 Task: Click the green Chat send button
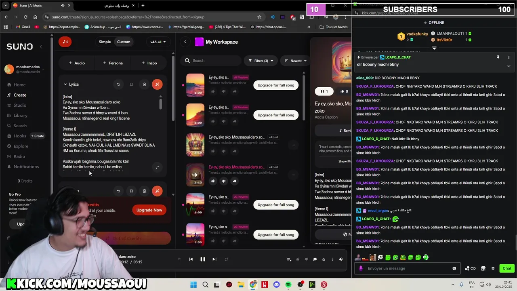click(x=507, y=268)
